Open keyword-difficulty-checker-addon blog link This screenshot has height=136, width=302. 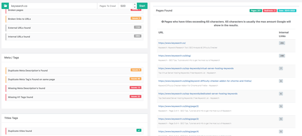(x=205, y=81)
